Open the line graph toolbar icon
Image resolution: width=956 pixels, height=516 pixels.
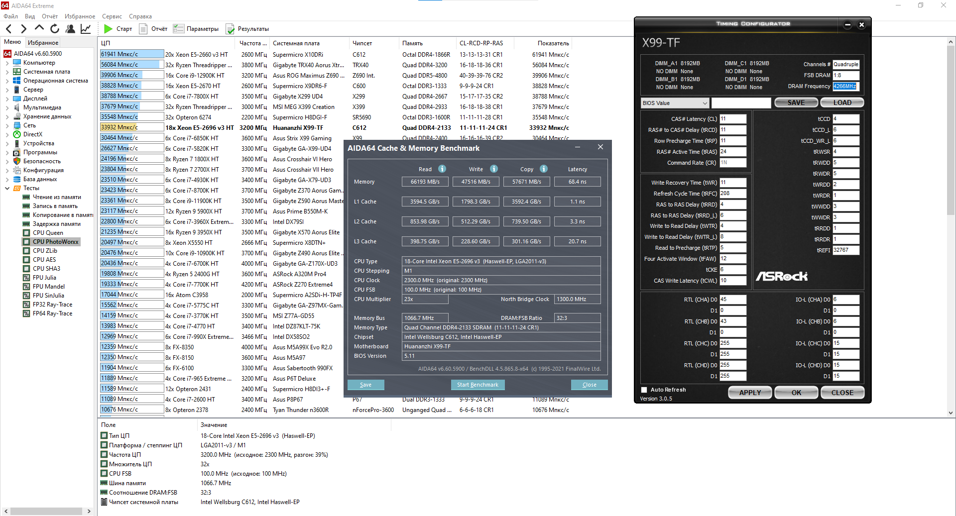click(x=86, y=29)
